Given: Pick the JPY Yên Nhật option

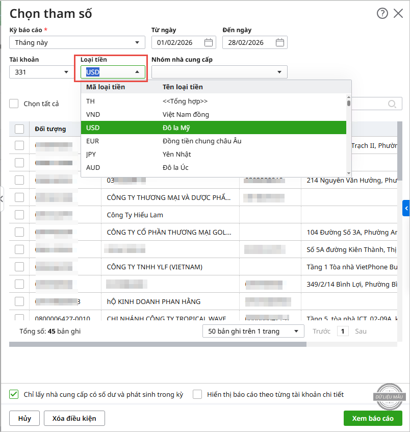Looking at the screenshot, I should coord(213,154).
